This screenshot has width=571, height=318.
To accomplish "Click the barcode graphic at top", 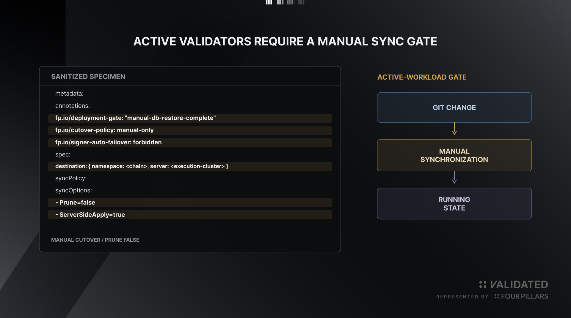I will click(285, 2).
